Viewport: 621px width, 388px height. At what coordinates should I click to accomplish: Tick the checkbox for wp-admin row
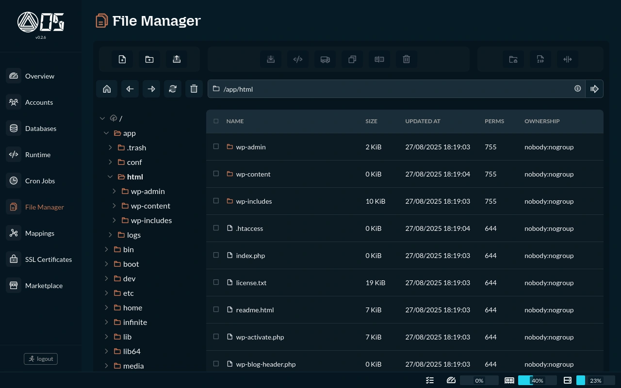216,146
